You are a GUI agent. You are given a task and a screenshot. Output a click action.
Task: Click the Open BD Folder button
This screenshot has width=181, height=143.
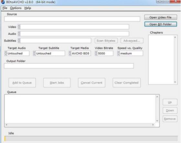160,24
